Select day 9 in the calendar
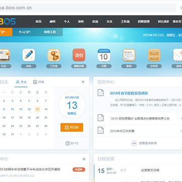This screenshot has height=182, width=182. (x=4, y=109)
